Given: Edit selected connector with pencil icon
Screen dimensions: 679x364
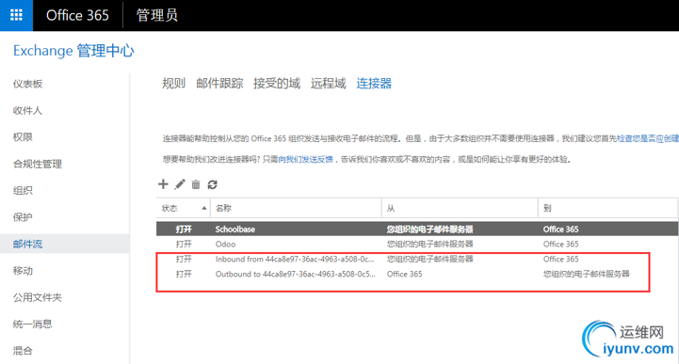Looking at the screenshot, I should (180, 184).
